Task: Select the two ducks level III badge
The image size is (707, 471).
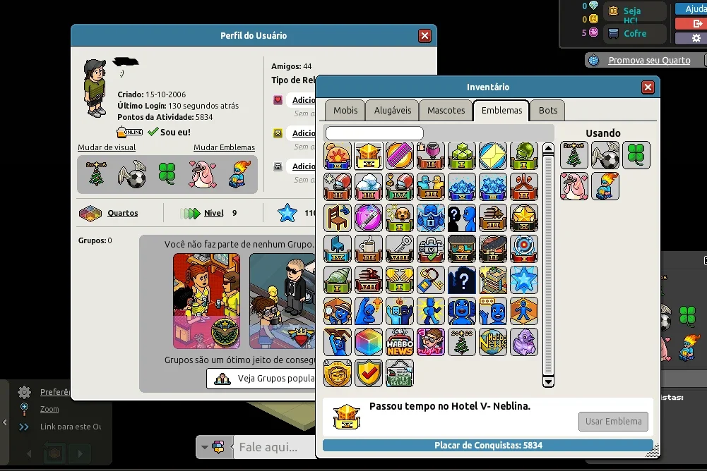Action: click(x=431, y=187)
